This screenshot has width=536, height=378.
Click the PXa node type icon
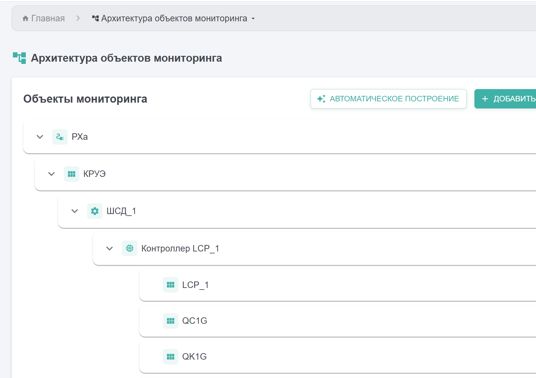tap(60, 137)
